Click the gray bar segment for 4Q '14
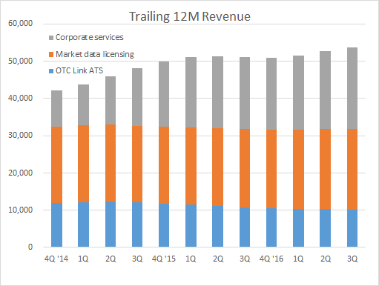 (56, 109)
